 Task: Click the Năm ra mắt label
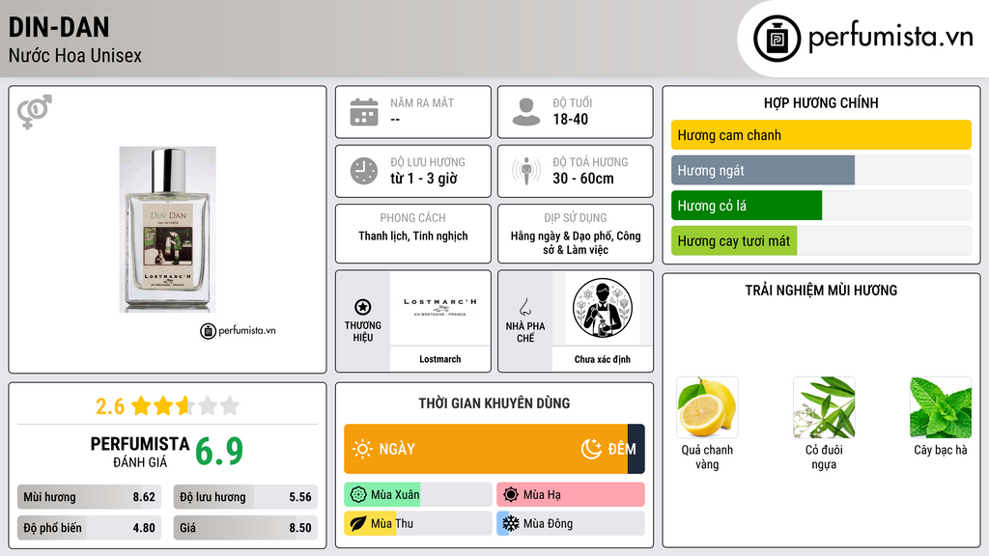point(422,102)
